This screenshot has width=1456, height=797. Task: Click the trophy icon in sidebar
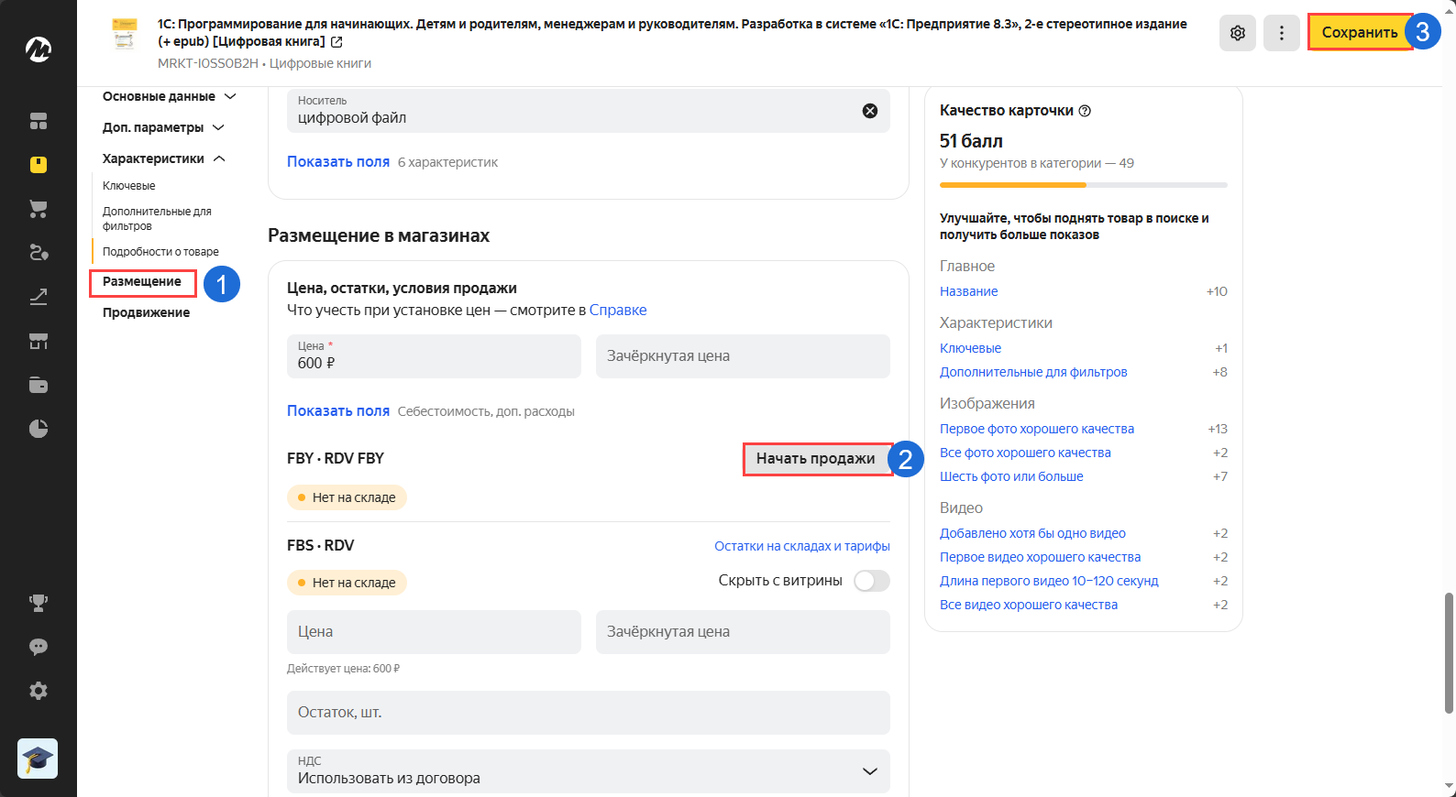pos(39,603)
